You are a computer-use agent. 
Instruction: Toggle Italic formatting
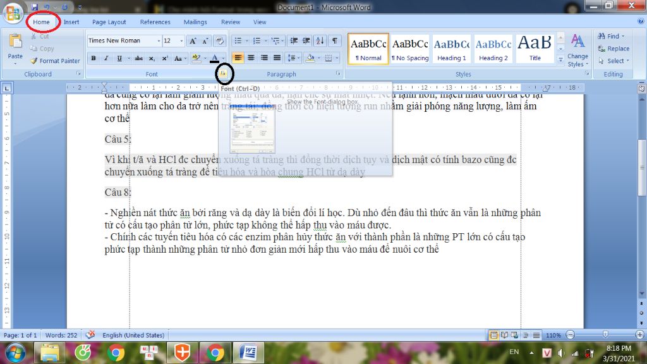click(x=106, y=58)
